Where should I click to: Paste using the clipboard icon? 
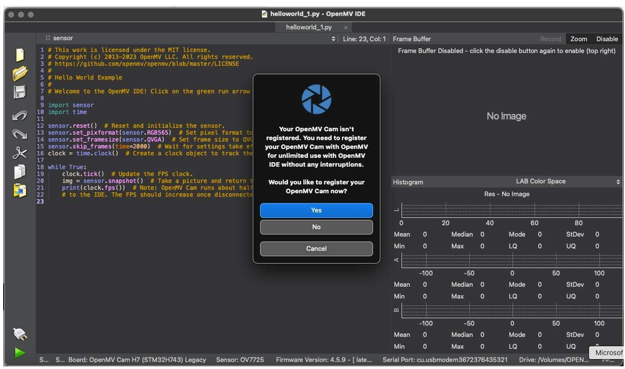click(x=20, y=190)
